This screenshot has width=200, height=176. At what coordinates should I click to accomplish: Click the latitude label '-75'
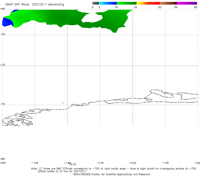coord(2,104)
